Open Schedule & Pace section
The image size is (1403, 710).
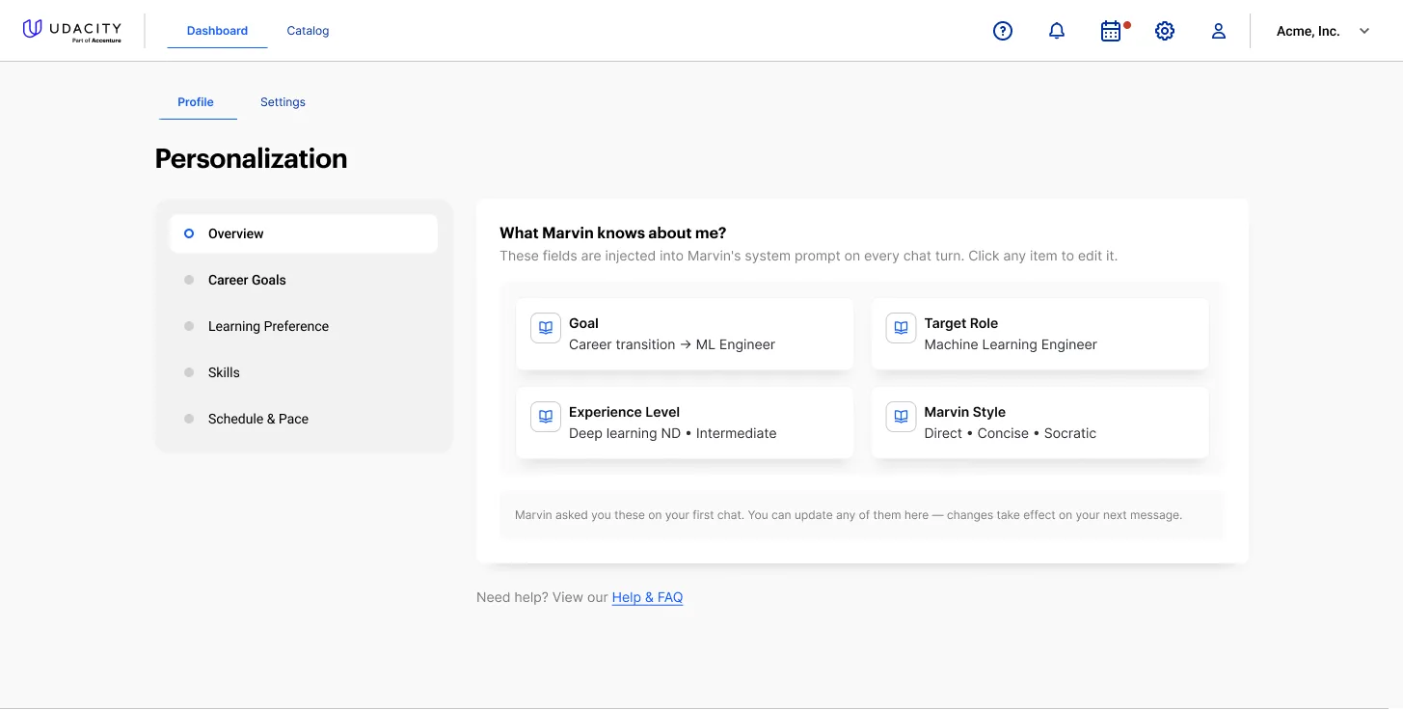[304, 419]
